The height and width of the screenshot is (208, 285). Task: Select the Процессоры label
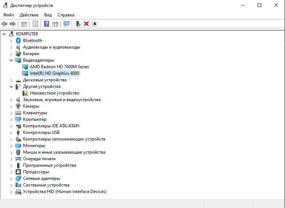36,172
